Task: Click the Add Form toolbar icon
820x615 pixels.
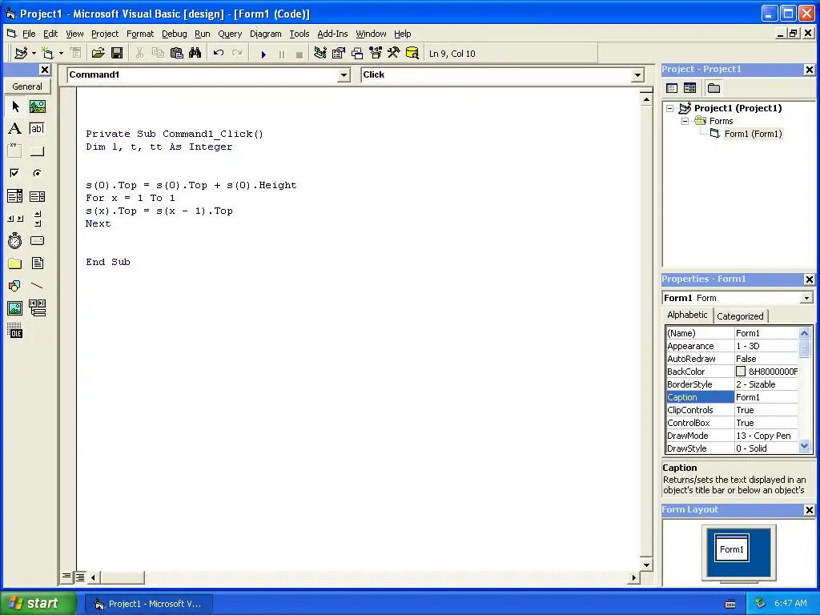Action: [x=47, y=54]
